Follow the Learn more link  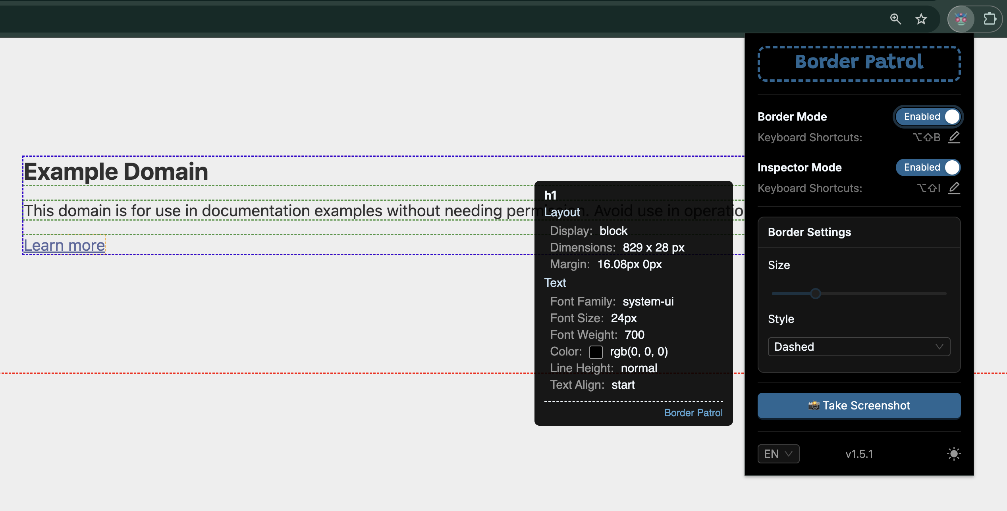64,245
